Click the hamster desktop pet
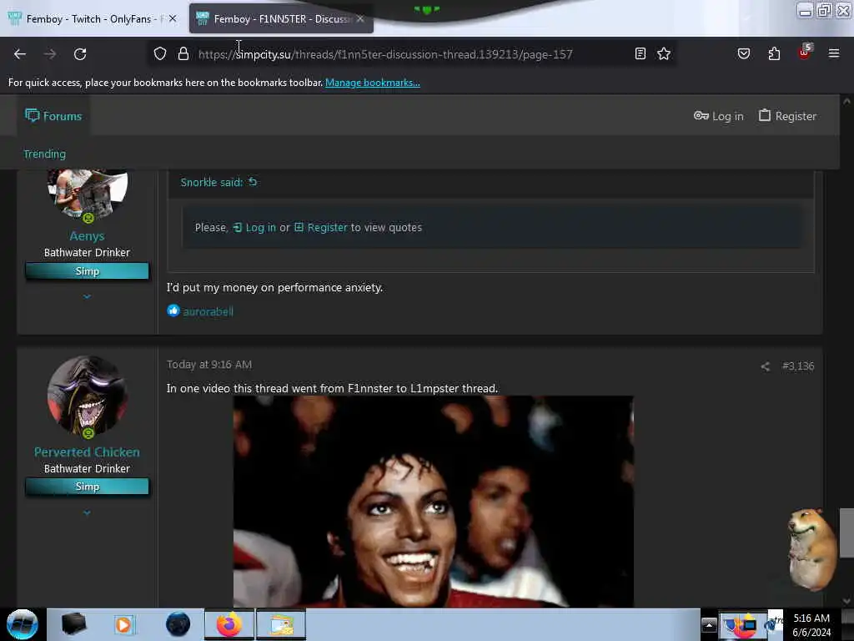 (x=812, y=549)
